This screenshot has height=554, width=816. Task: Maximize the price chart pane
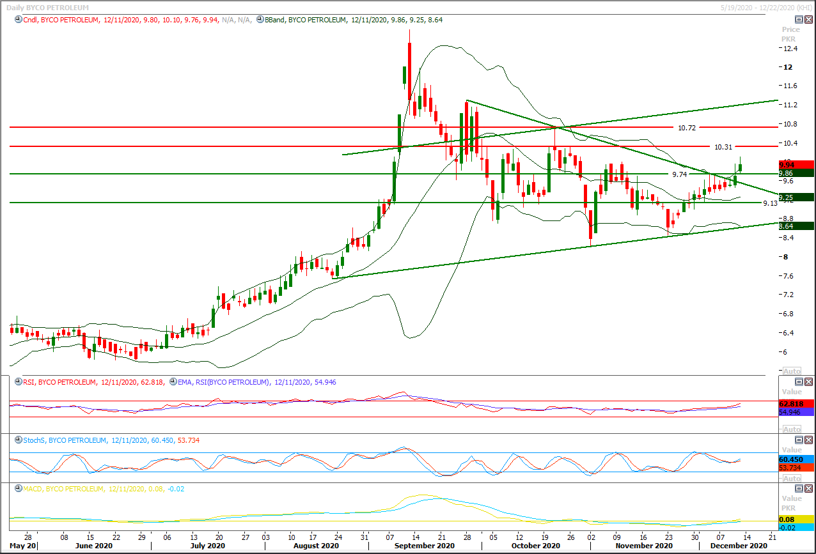pyautogui.click(x=799, y=20)
